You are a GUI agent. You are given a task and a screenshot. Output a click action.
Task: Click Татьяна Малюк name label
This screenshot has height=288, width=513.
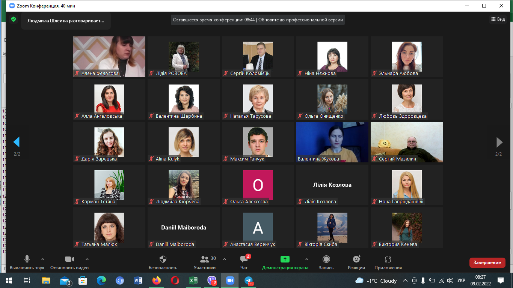click(99, 244)
